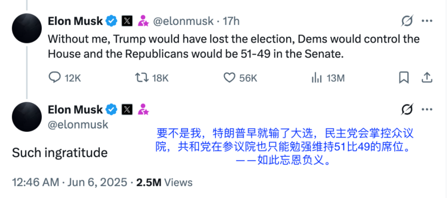This screenshot has height=198, width=448.
Task: Click @elonmusk handle under second tweet name
Action: tap(78, 125)
